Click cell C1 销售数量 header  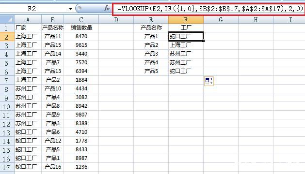tap(81, 28)
